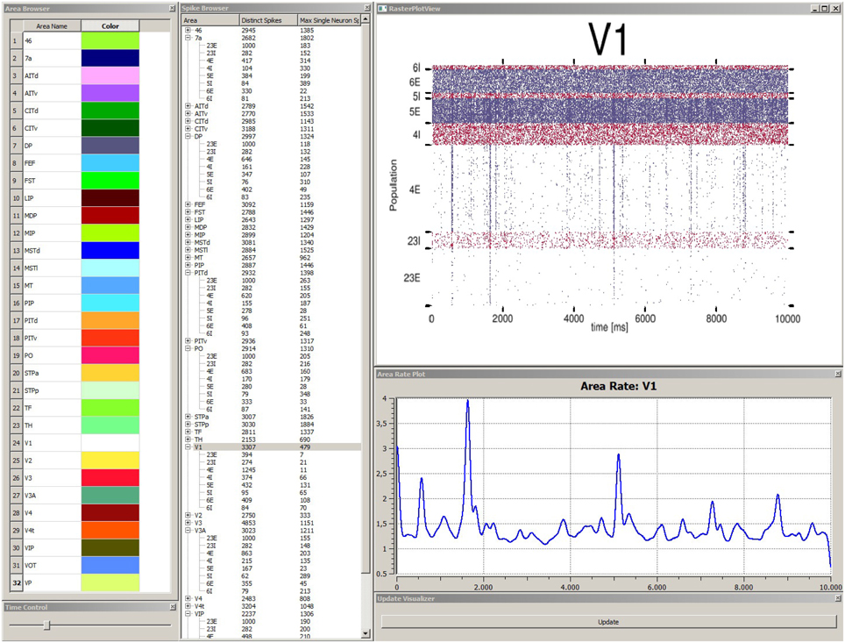845x643 pixels.
Task: Click Spike Browser scroll down arrow
Action: tap(366, 633)
